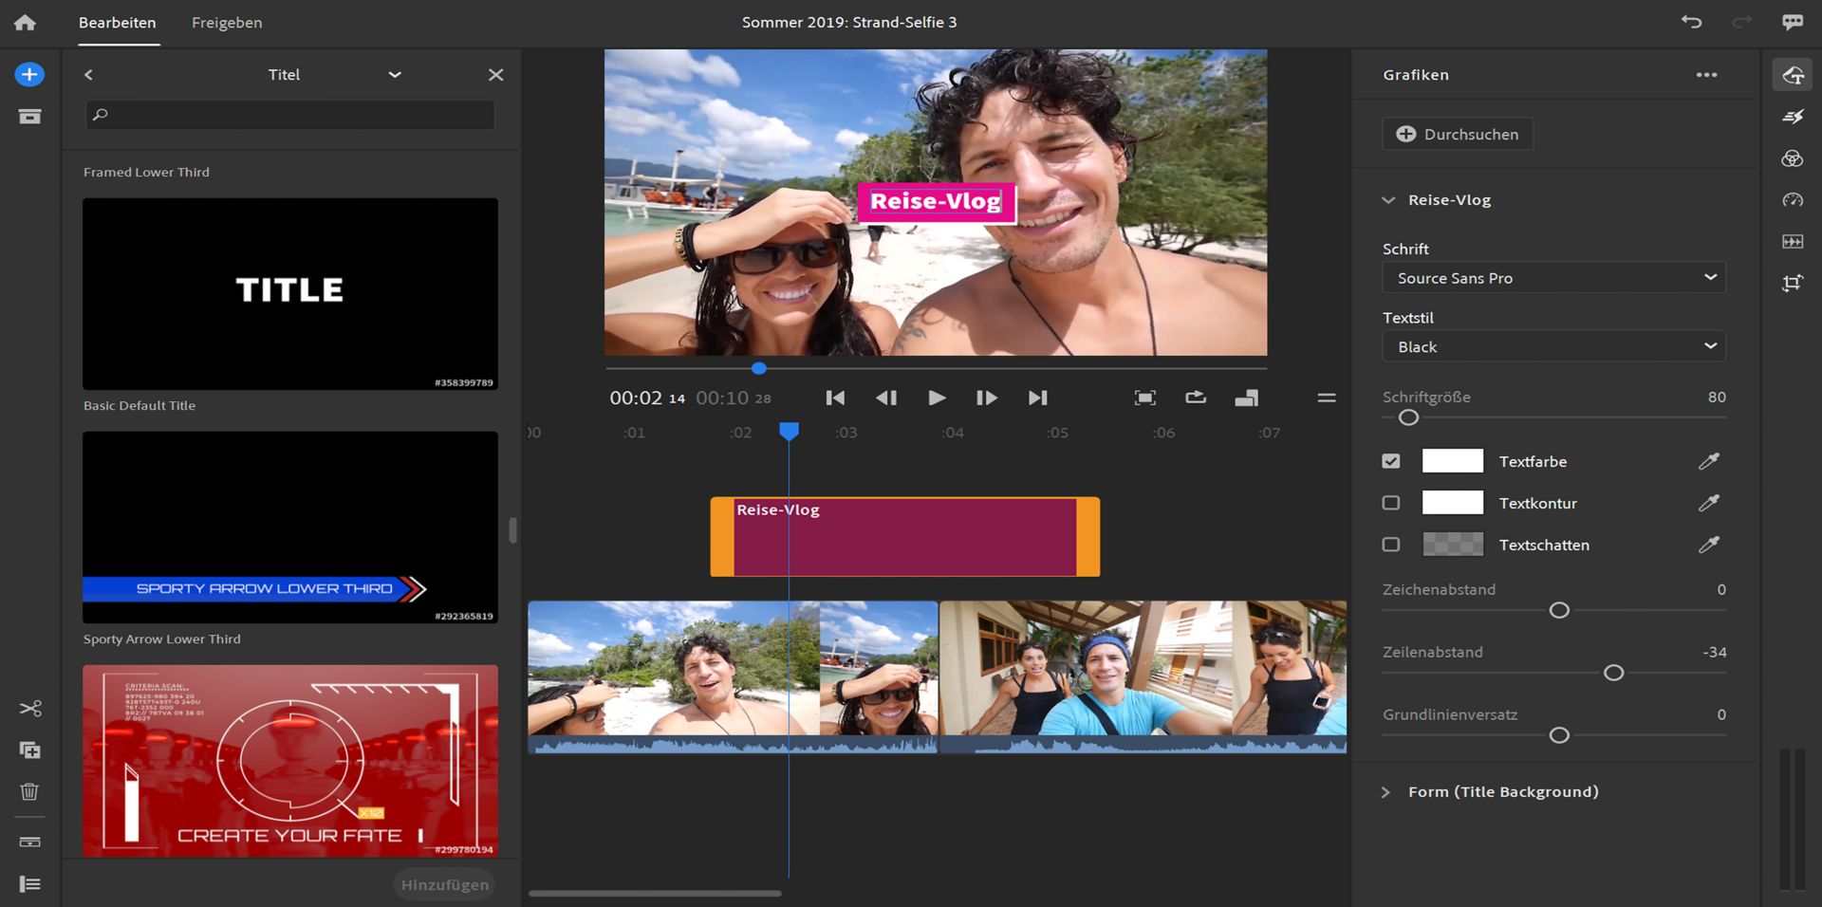This screenshot has width=1822, height=907.
Task: Open the crop and rotate panel icon
Action: tap(1792, 283)
